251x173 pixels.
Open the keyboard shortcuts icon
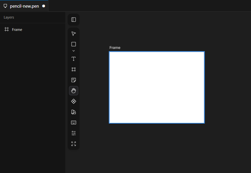[74, 123]
